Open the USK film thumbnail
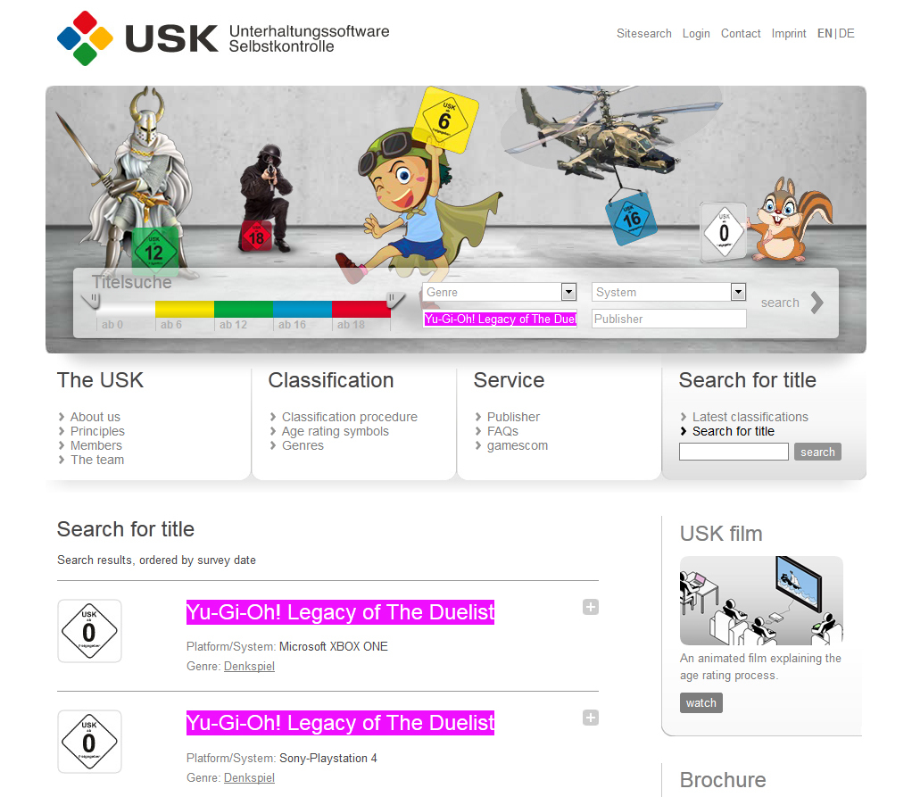This screenshot has width=912, height=797. point(761,601)
